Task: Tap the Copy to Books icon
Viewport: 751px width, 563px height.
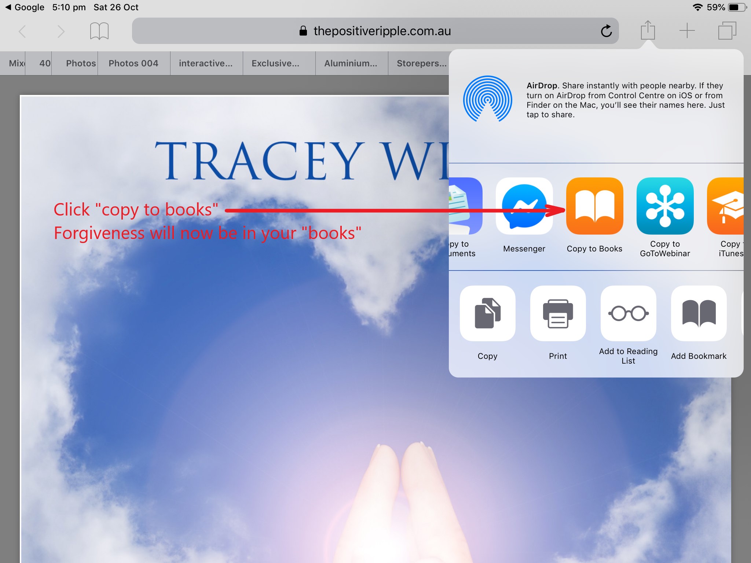Action: 594,206
